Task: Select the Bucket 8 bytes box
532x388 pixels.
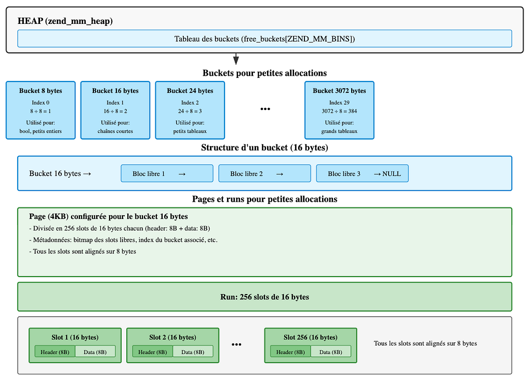Action: (x=41, y=110)
